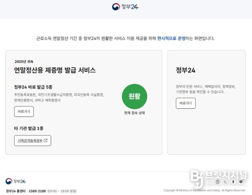Click the green 원활 status circle
Screen dimensions: 252x195
point(135,96)
